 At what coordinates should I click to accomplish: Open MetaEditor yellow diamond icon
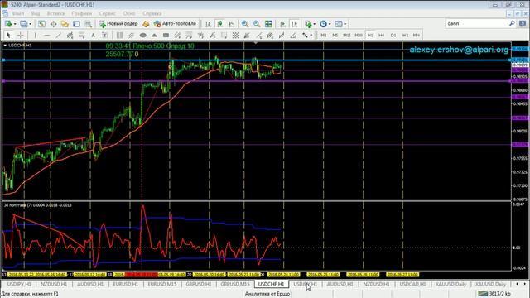[x=146, y=24]
